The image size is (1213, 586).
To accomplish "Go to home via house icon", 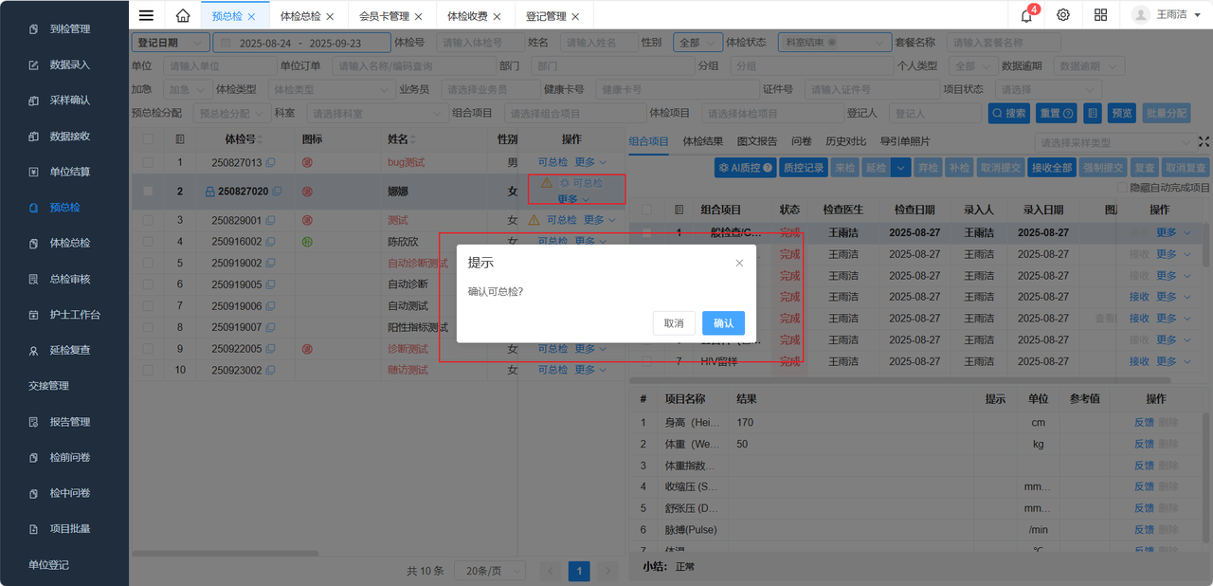I will click(183, 15).
